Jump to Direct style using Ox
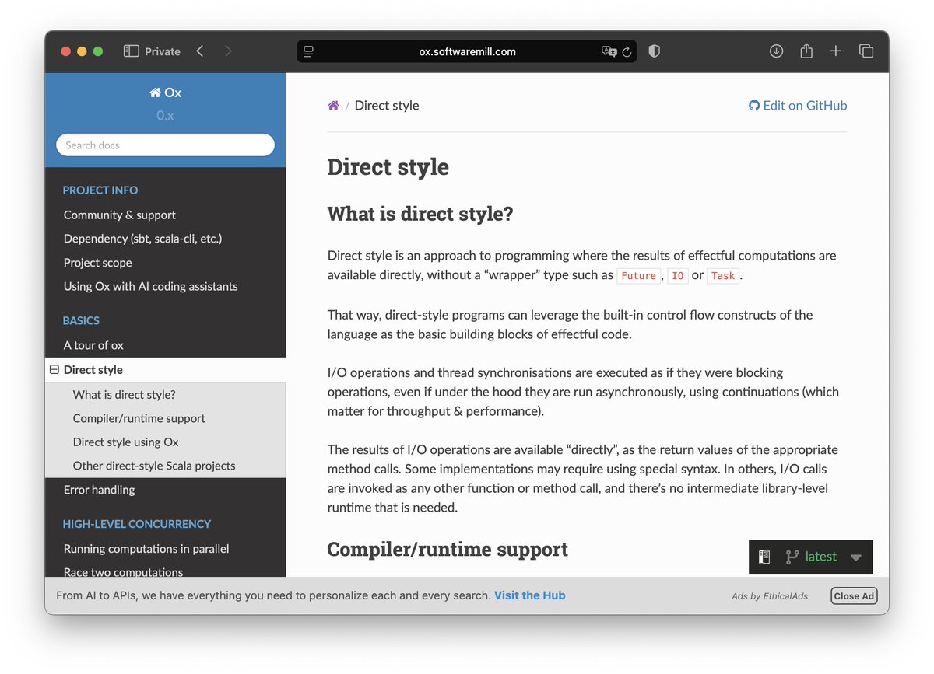Screen dimensions: 934x674 126,442
